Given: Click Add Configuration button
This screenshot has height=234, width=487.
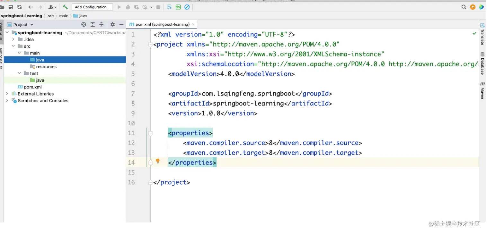Looking at the screenshot, I should 92,7.
